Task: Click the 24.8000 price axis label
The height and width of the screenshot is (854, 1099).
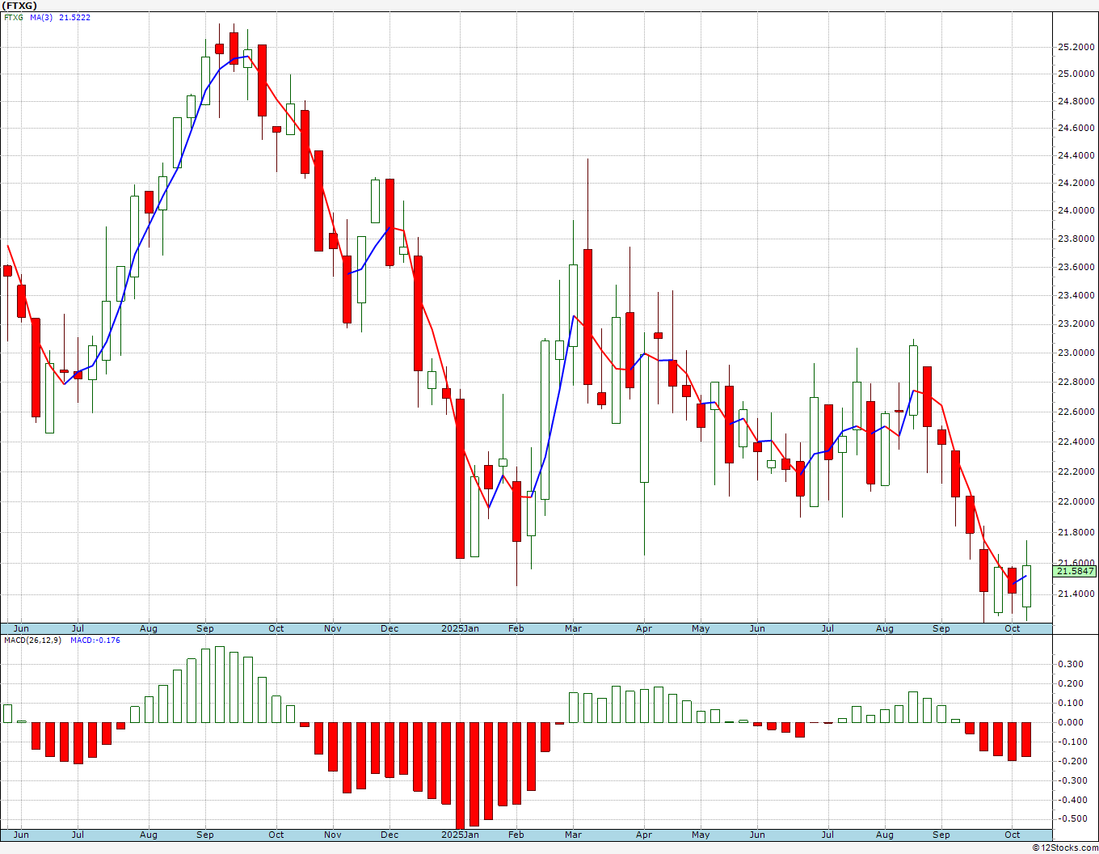Action: [1076, 102]
